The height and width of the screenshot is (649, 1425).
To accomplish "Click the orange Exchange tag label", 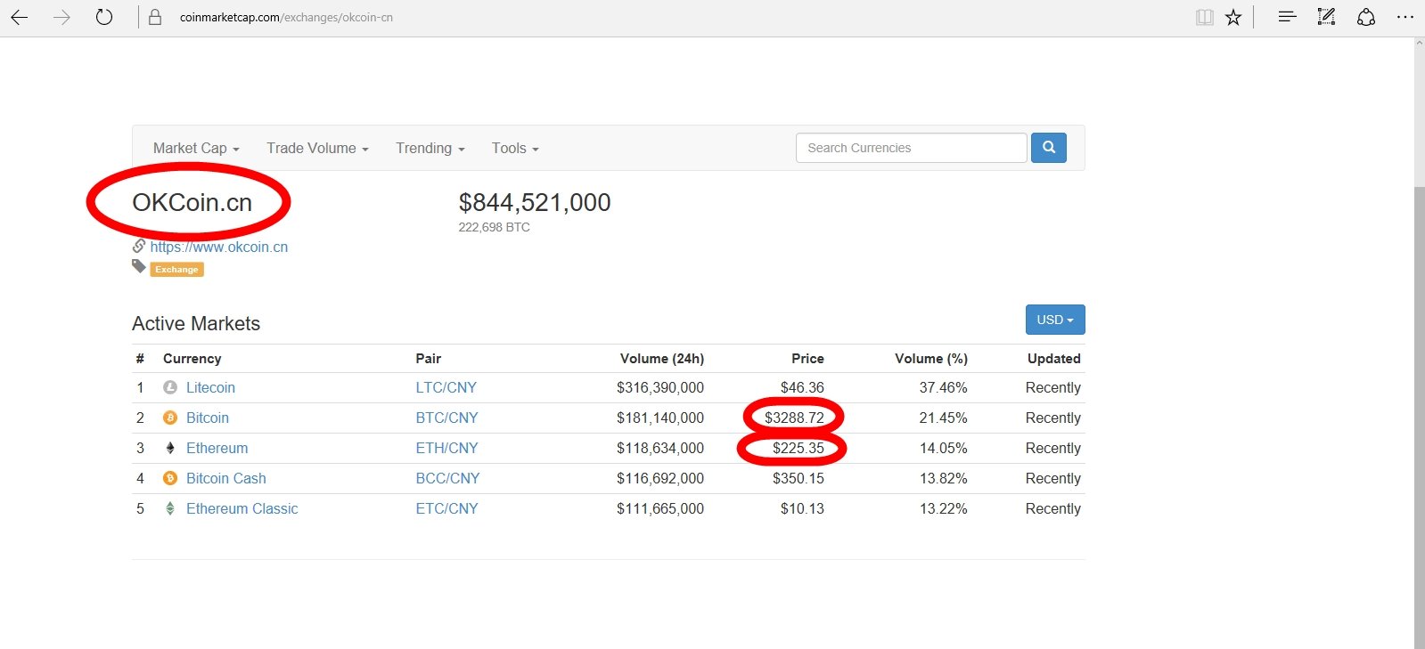I will 176,269.
